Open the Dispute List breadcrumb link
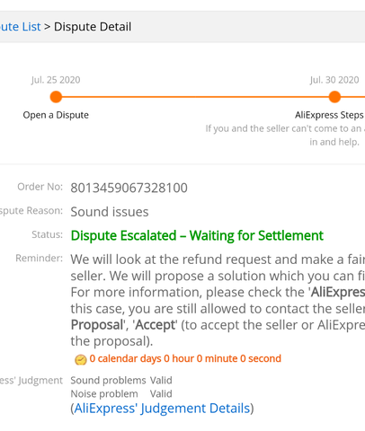This screenshot has width=365, height=431. (x=20, y=27)
